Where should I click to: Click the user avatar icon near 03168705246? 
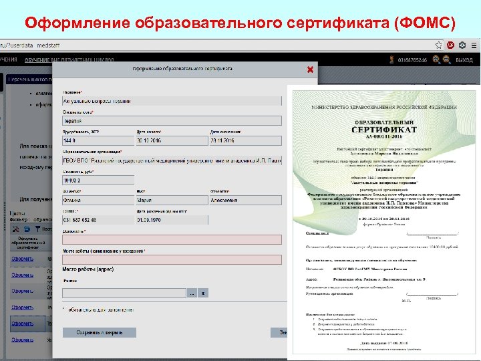(x=391, y=60)
